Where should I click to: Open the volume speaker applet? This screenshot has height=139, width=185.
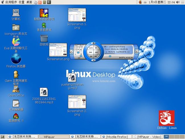point(178,2)
